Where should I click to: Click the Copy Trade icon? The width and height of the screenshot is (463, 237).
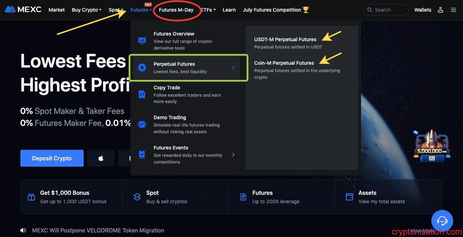click(142, 94)
